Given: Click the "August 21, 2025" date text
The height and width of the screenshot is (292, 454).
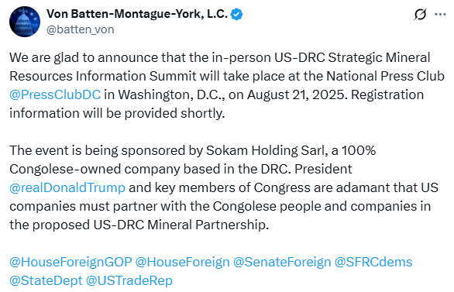Looking at the screenshot, I should pyautogui.click(x=297, y=95).
